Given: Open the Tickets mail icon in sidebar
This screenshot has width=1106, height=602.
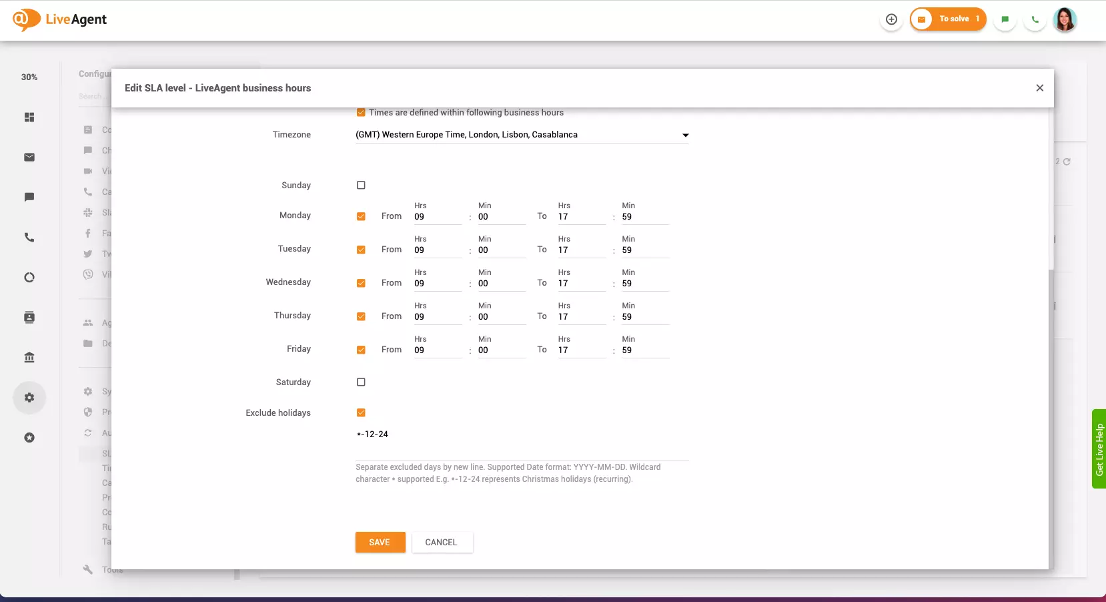Looking at the screenshot, I should 29,157.
